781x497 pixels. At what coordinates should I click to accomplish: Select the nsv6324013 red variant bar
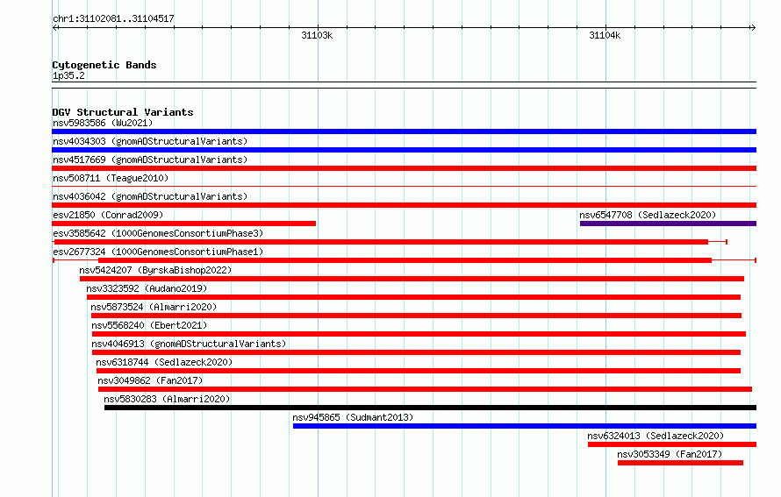pos(672,444)
